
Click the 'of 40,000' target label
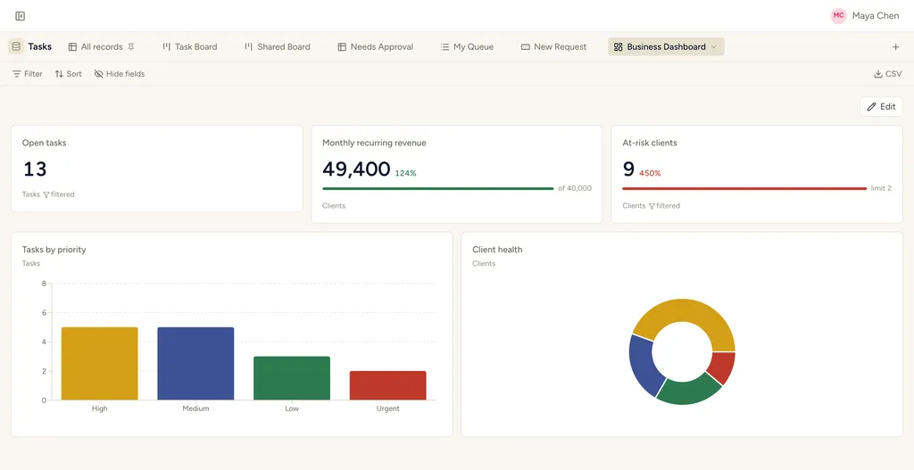[x=575, y=188]
